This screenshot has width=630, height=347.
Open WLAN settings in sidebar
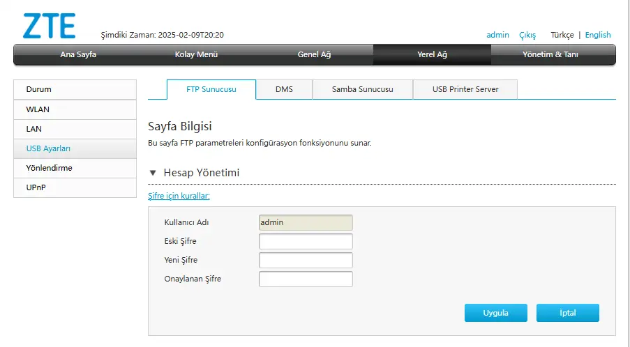tap(75, 109)
